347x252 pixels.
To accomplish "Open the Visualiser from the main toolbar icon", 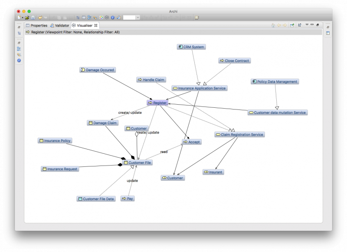I will pyautogui.click(x=107, y=17).
